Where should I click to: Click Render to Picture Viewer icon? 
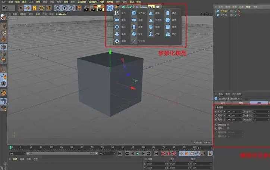[94, 8]
